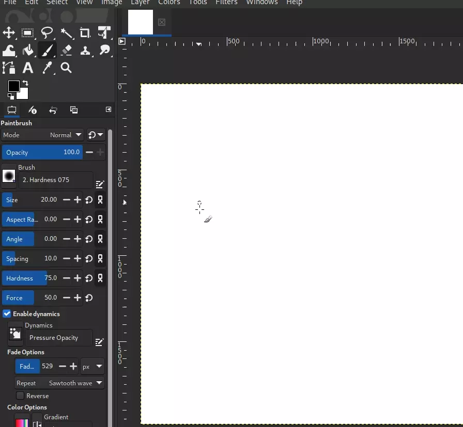Open the fade length units dropdown
This screenshot has height=427, width=463.
(x=92, y=366)
